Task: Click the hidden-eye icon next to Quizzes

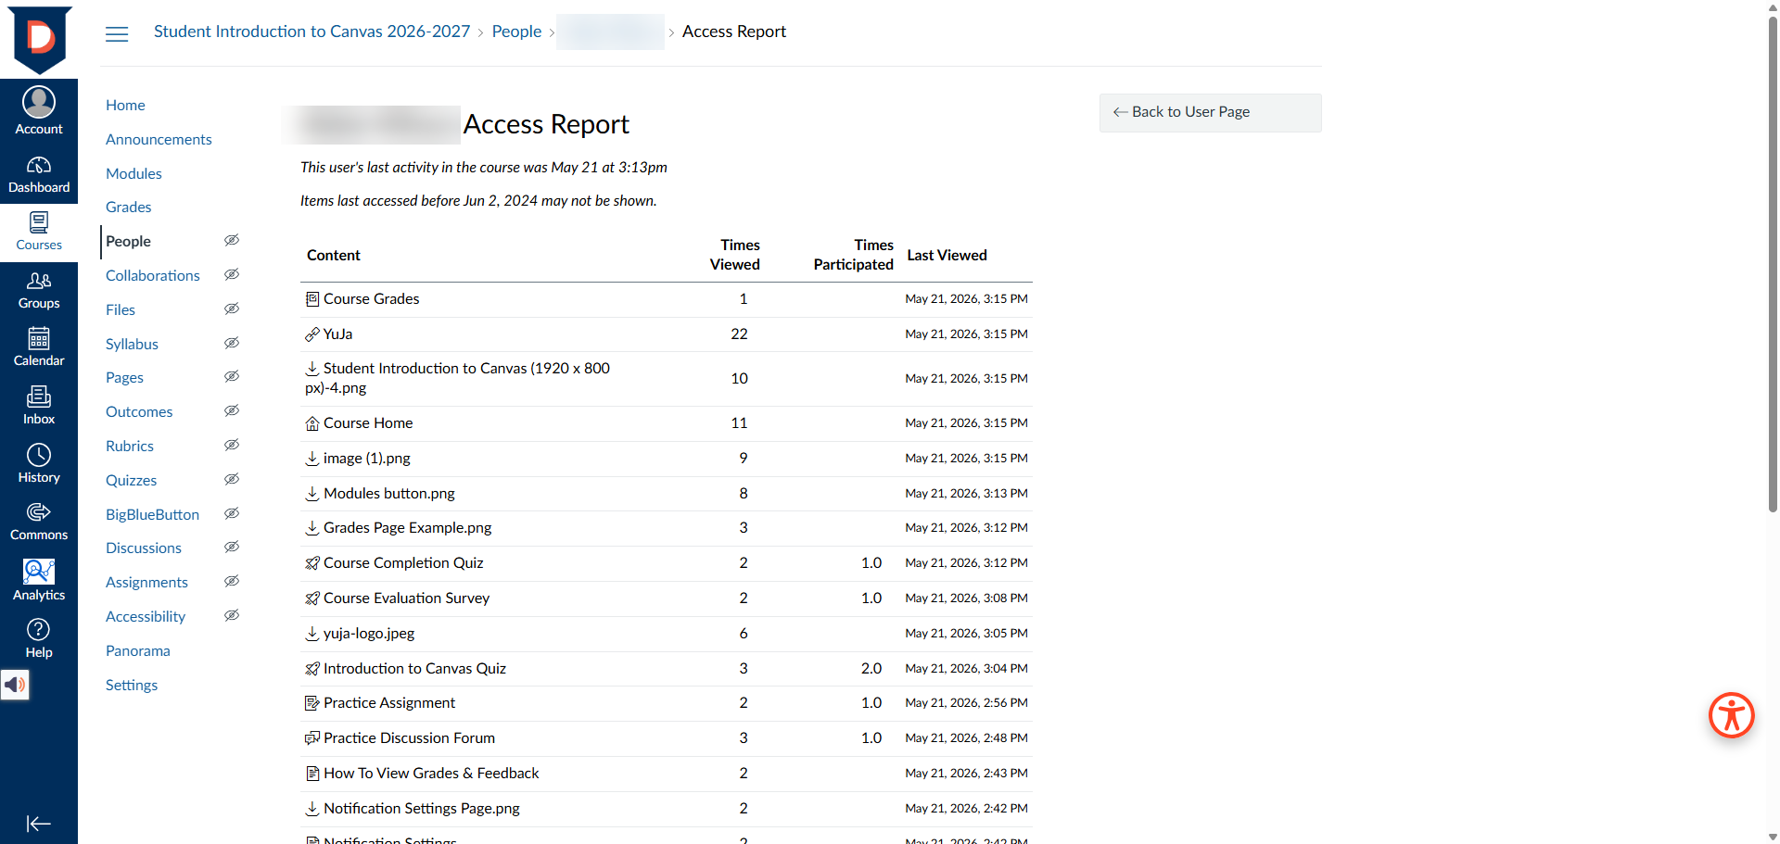Action: tap(232, 479)
